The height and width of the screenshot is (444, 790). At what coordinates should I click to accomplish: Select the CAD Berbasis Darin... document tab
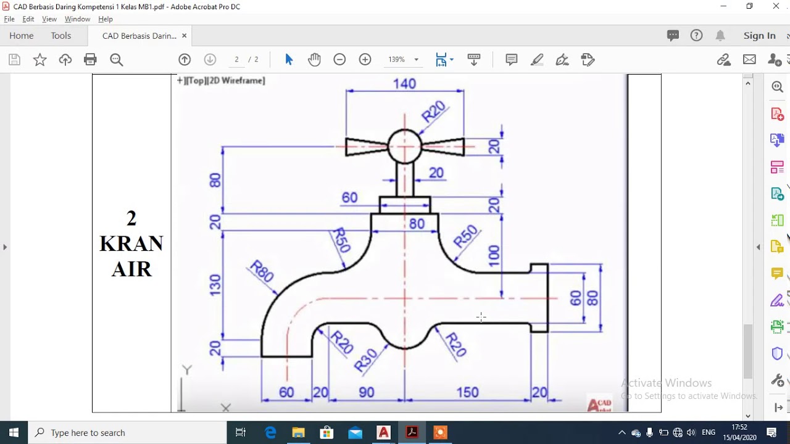point(139,36)
